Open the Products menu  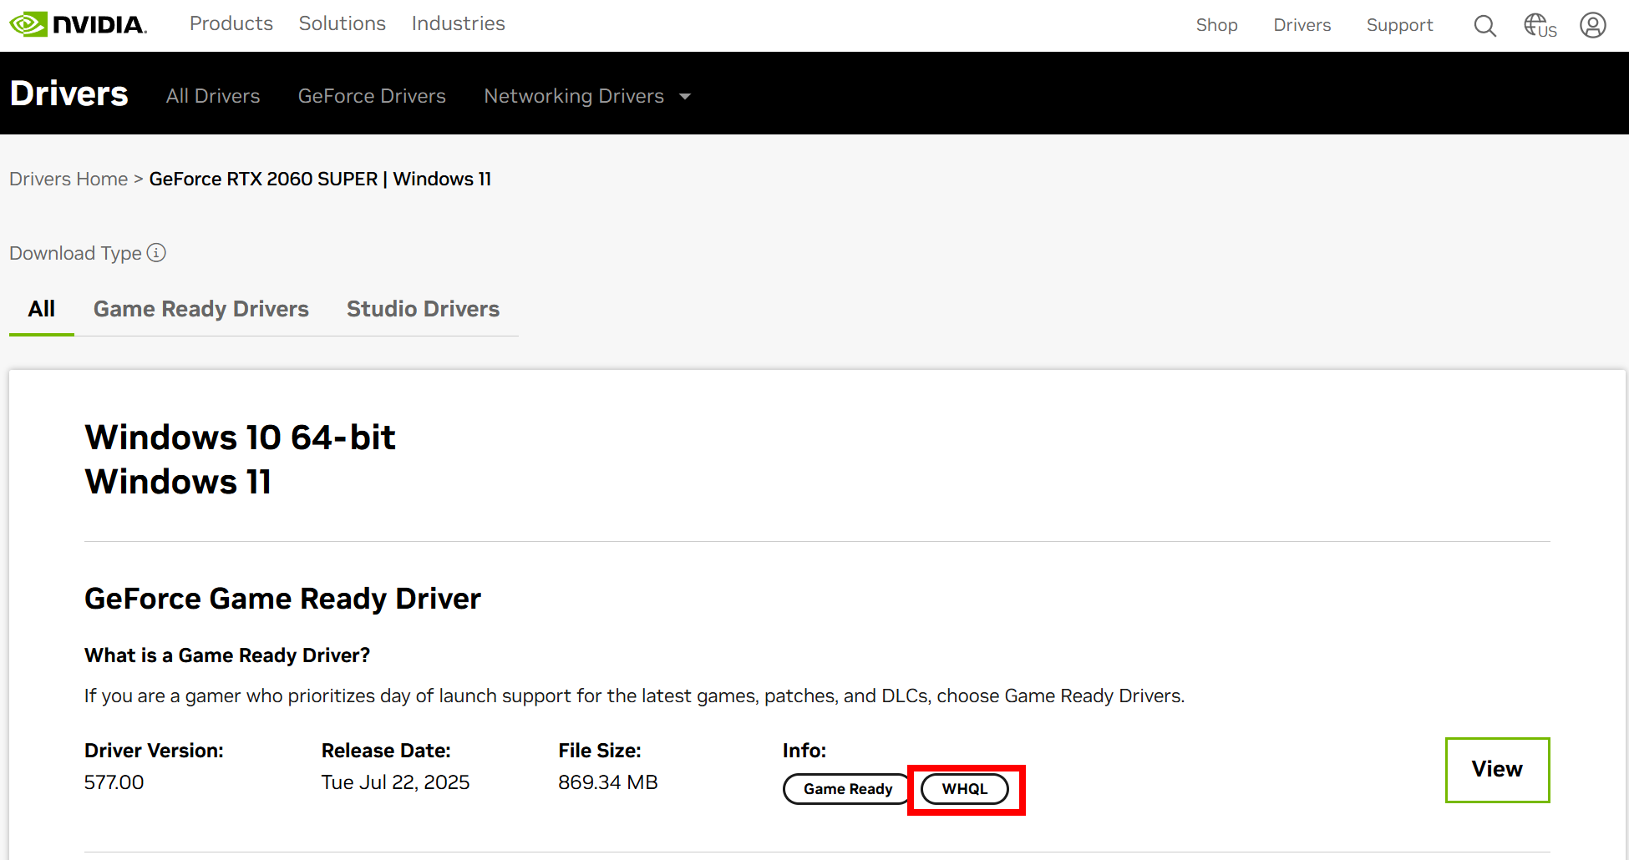click(231, 24)
